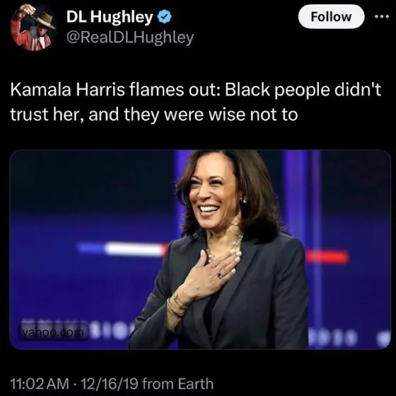396x396 pixels.
Task: Click the smiling woman's face in the preview photo
Action: point(214,194)
